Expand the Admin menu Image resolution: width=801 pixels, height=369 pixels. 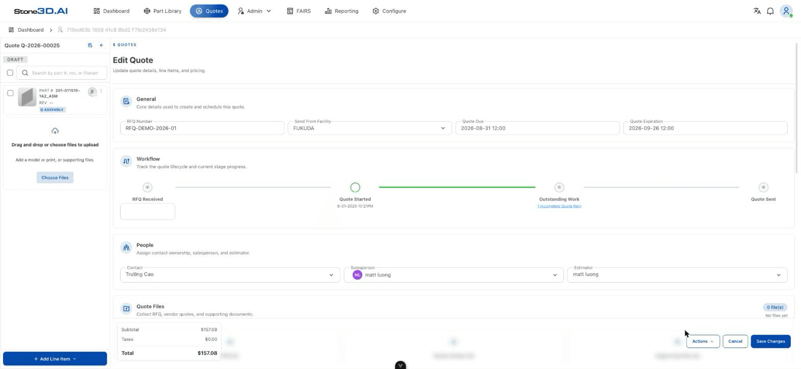(x=254, y=11)
